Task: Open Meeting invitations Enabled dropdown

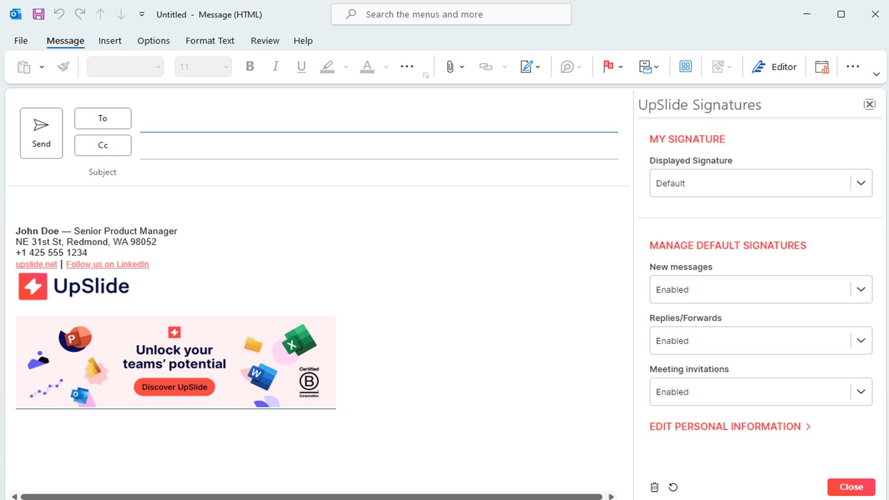Action: [761, 392]
